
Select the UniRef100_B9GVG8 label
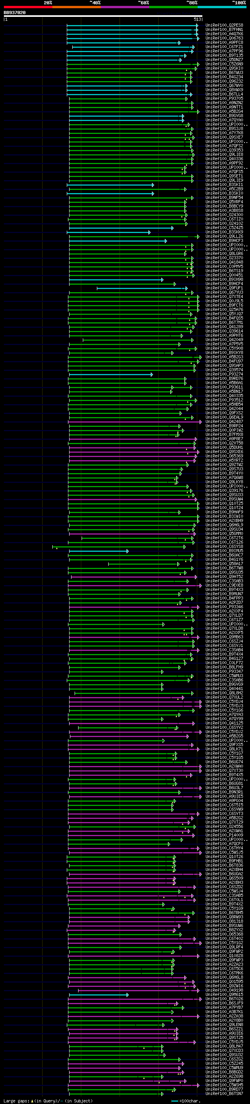tap(224, 116)
